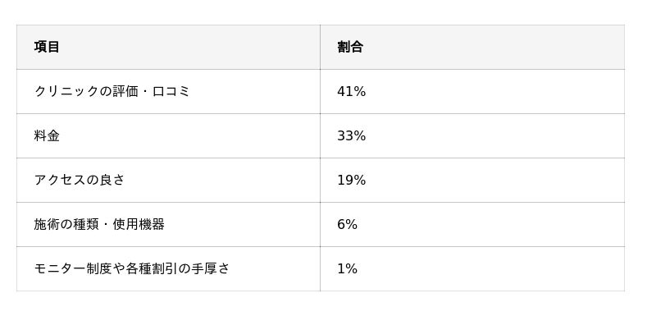Click the アクセスの良さ cell

[x=168, y=180]
